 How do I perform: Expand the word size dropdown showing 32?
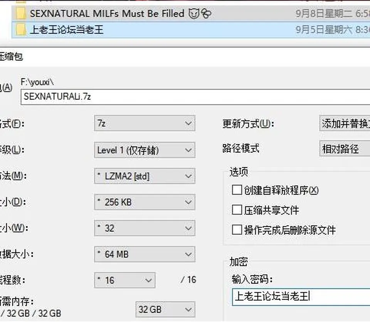coord(145,228)
